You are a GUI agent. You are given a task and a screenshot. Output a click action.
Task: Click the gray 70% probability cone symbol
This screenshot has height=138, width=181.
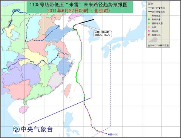(x=153, y=40)
